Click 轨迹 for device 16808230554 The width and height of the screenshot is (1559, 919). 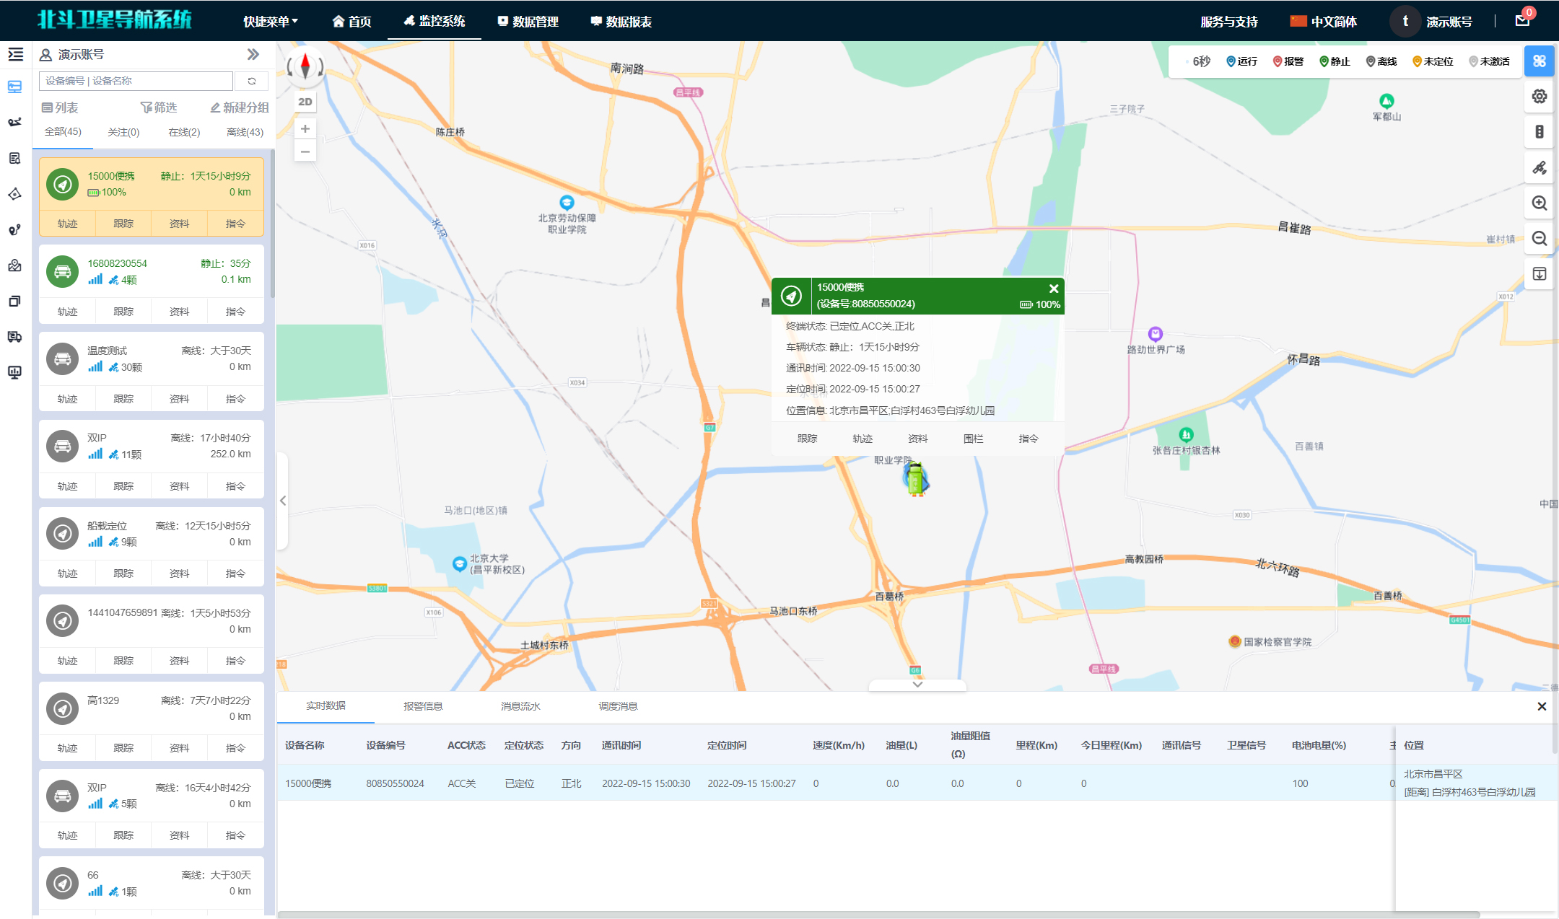coord(67,312)
